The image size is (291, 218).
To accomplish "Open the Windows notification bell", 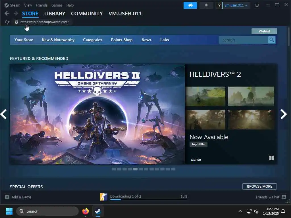I will point(283,211).
